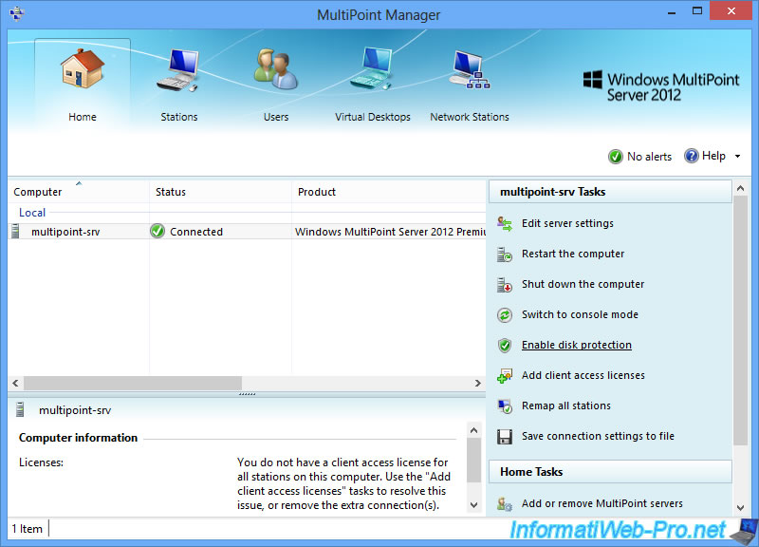
Task: Open the Virtual Desktops monitor icon
Action: (371, 68)
